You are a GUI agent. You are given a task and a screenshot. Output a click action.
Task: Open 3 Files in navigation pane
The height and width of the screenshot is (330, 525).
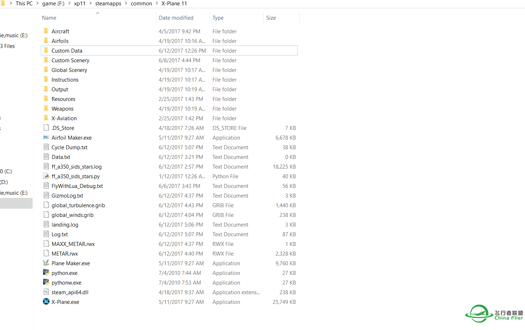(8, 46)
